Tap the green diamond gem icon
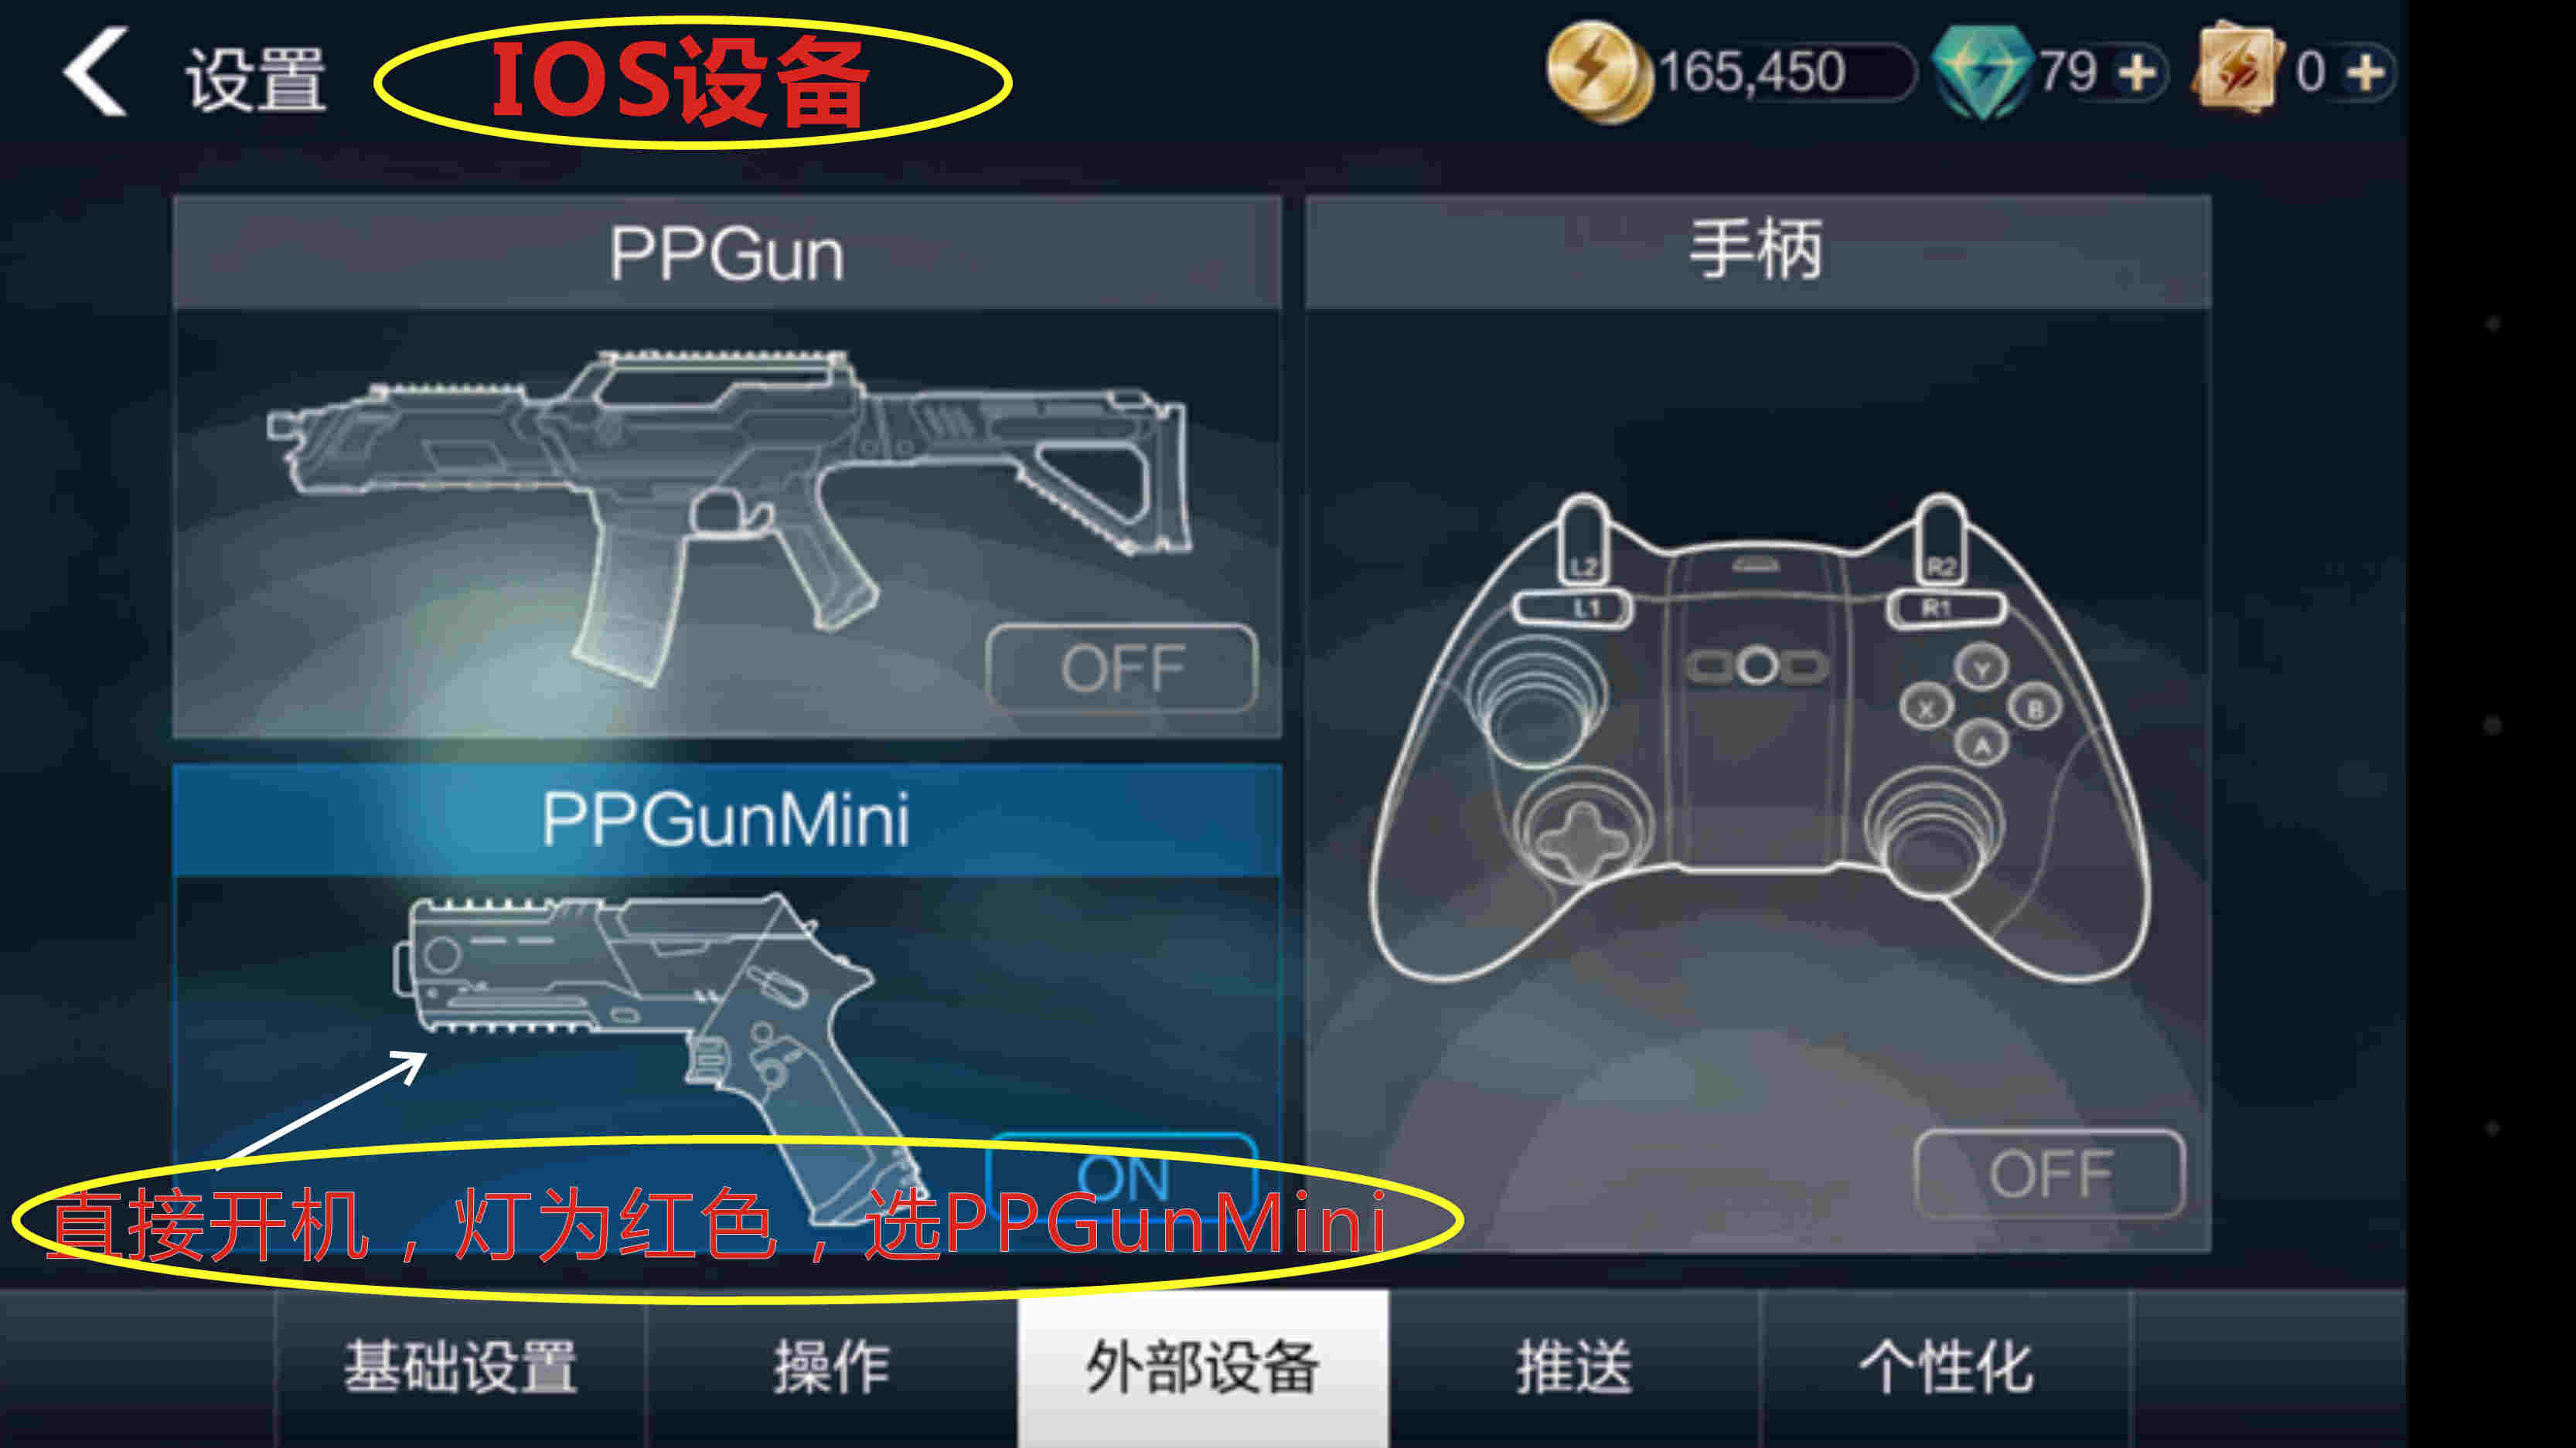This screenshot has height=1448, width=2576. 1982,72
